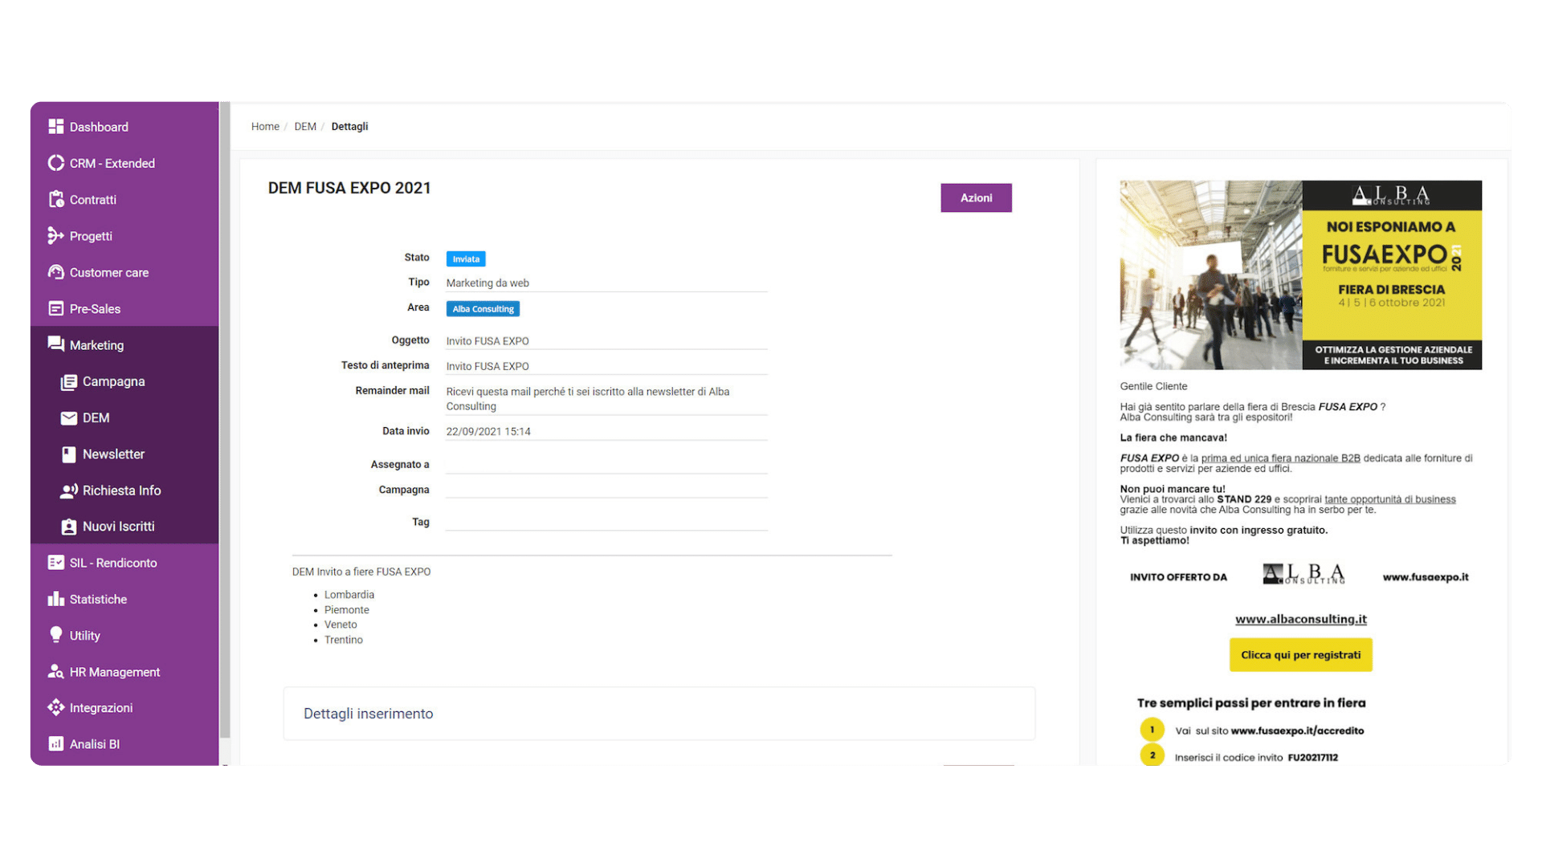Click the Nuovi Iscritti badge icon

tap(69, 527)
